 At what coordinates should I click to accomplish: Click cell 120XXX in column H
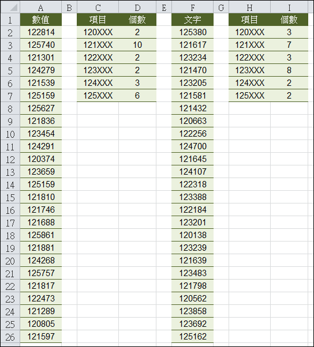point(249,32)
